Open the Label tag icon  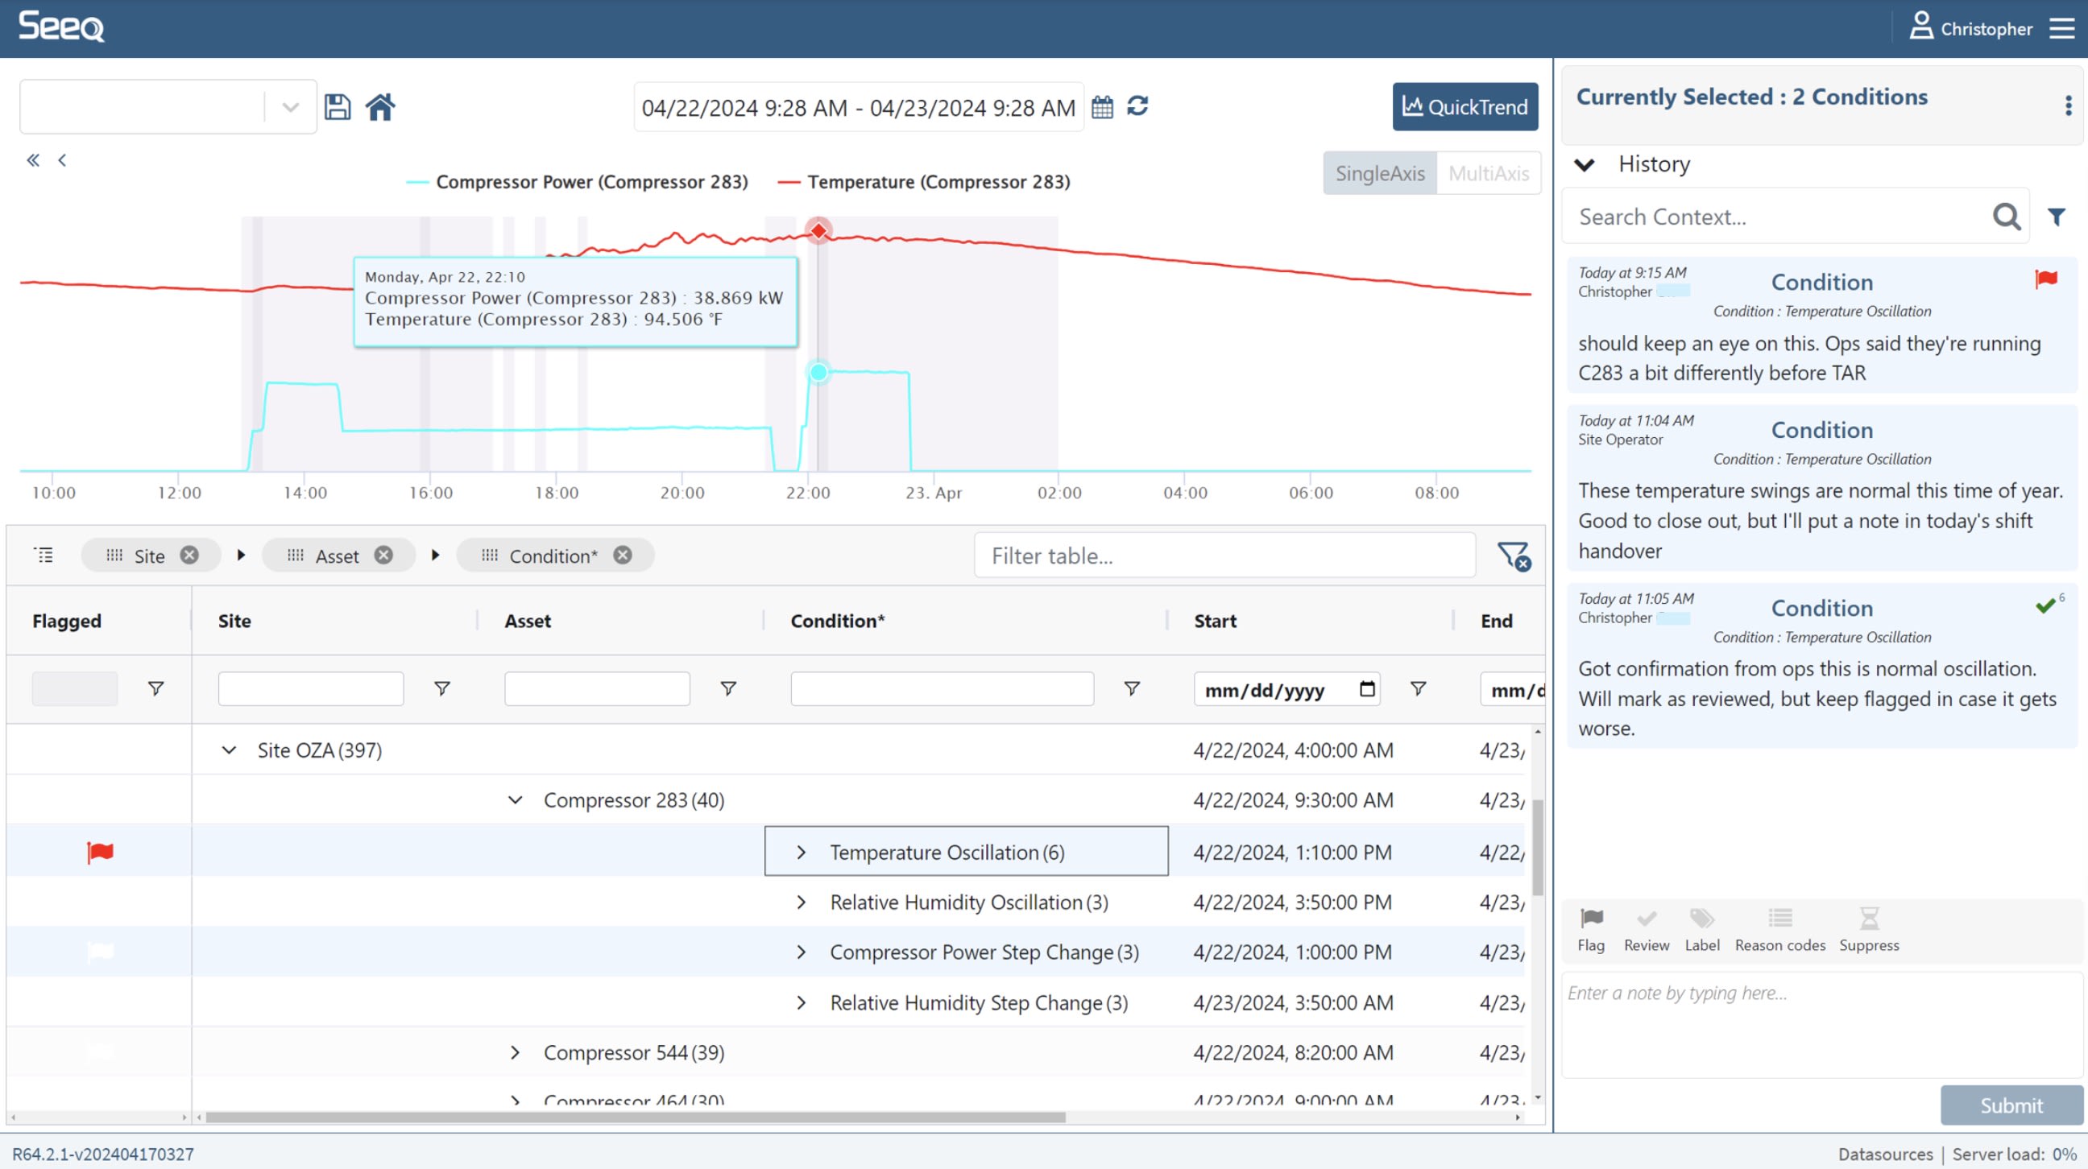(x=1701, y=928)
